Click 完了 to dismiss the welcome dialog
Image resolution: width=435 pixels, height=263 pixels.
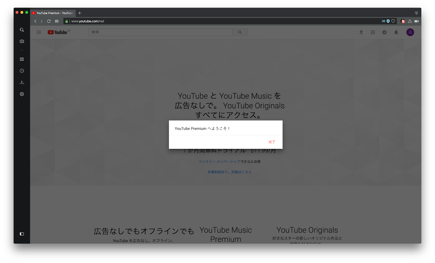[x=272, y=142]
